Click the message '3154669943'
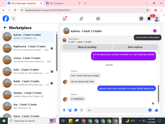This screenshot has height=124, width=165. (x=77, y=99)
